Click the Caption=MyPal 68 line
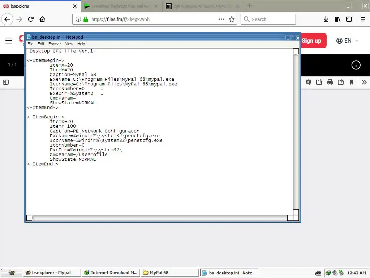This screenshot has width=370, height=278. pyautogui.click(x=73, y=75)
